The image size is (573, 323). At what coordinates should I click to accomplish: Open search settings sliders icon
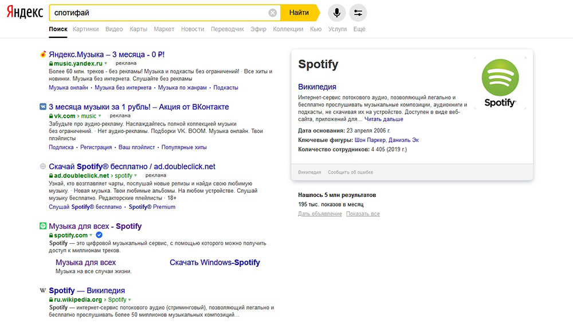tap(358, 13)
